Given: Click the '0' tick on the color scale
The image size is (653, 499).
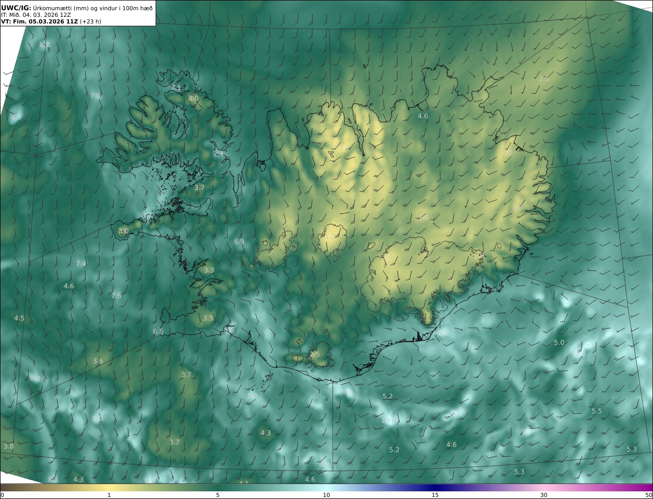Looking at the screenshot, I should pyautogui.click(x=2, y=495).
